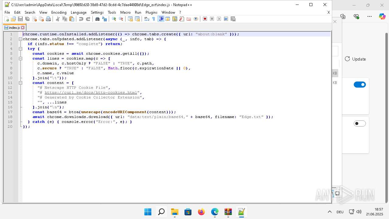Collapse the try block fold on line 4
This screenshot has height=219, width=389.
coord(20,49)
